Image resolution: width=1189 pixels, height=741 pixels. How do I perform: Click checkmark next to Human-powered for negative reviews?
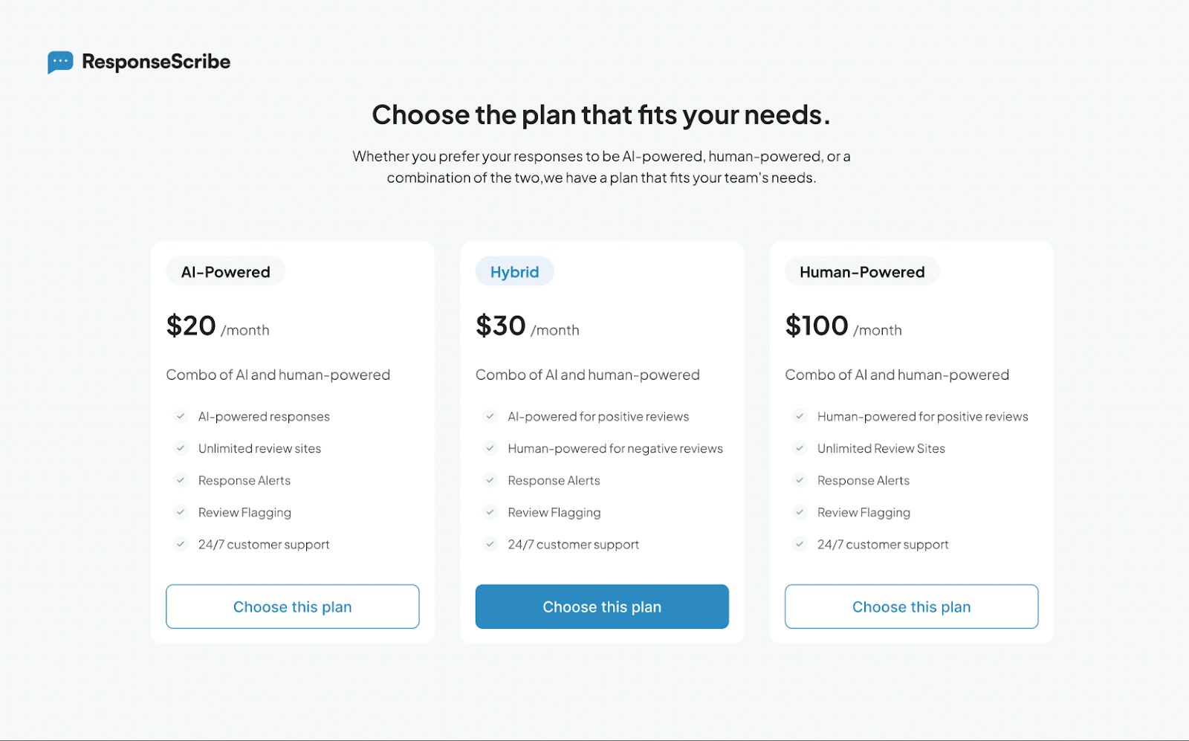pos(490,448)
